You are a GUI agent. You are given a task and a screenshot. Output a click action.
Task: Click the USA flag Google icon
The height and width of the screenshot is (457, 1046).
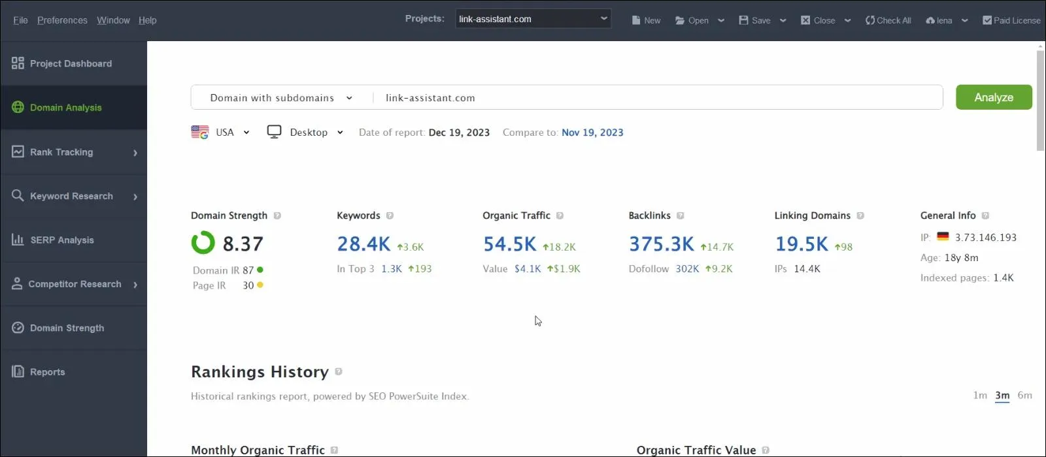tap(200, 132)
